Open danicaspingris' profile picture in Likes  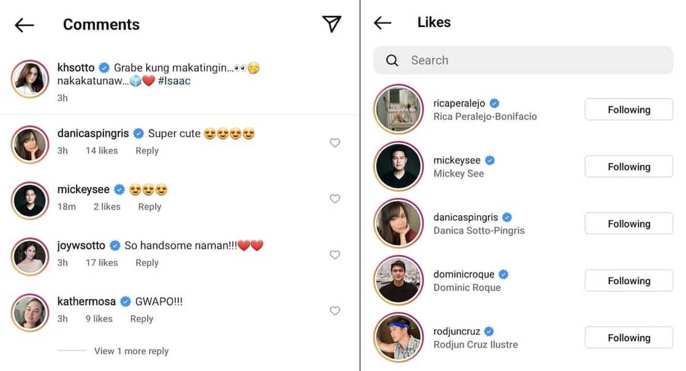(x=399, y=224)
